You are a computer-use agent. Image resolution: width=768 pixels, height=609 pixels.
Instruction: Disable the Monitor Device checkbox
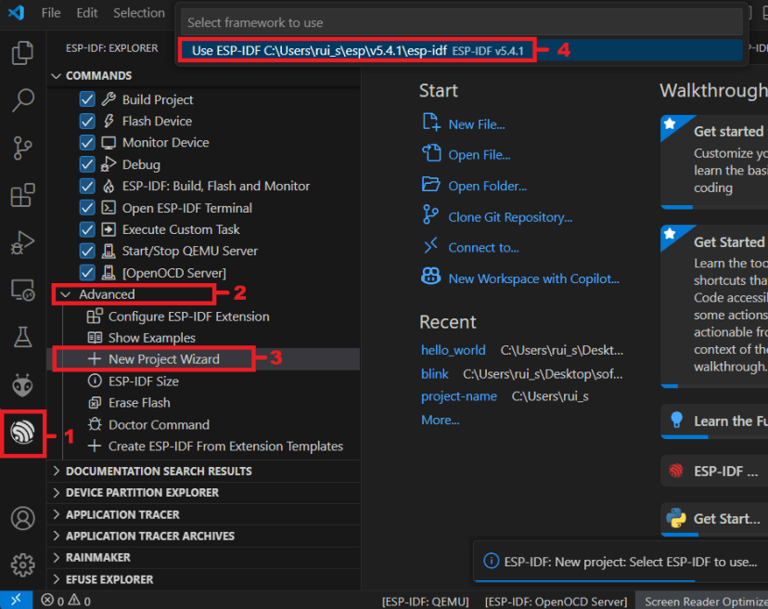point(85,142)
